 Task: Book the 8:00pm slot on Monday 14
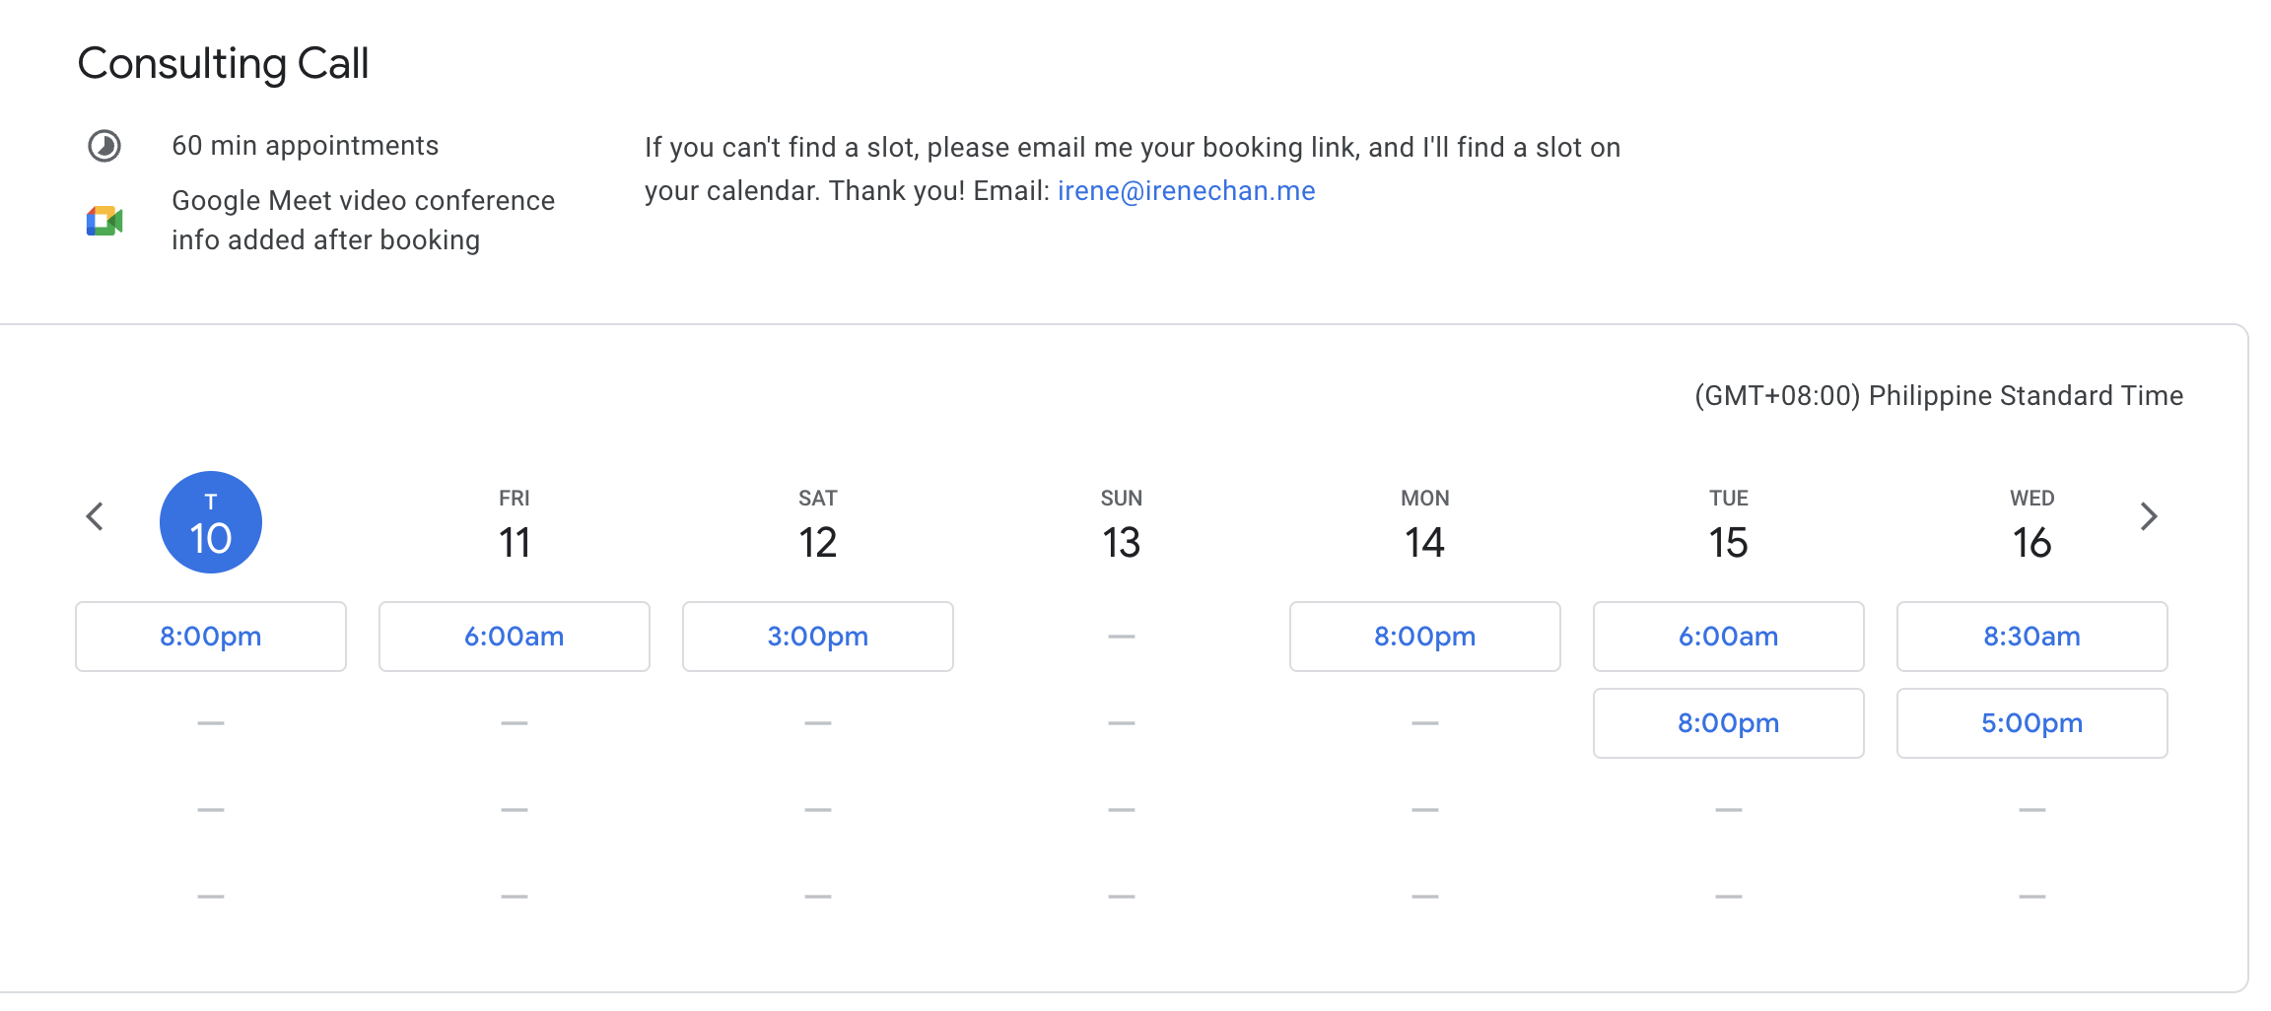[1425, 637]
